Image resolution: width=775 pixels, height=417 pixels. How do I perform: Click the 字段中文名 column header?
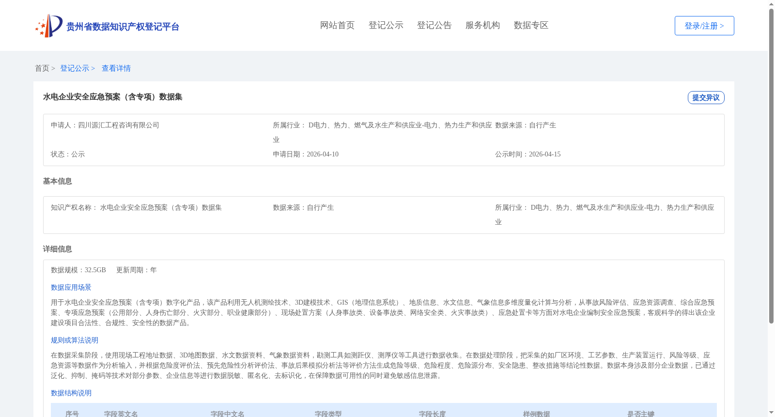click(228, 414)
